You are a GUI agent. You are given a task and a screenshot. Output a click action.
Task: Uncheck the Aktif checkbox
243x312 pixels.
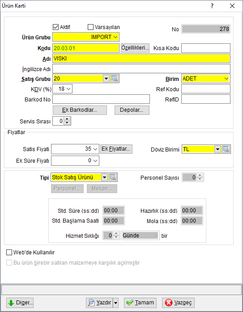pos(55,27)
